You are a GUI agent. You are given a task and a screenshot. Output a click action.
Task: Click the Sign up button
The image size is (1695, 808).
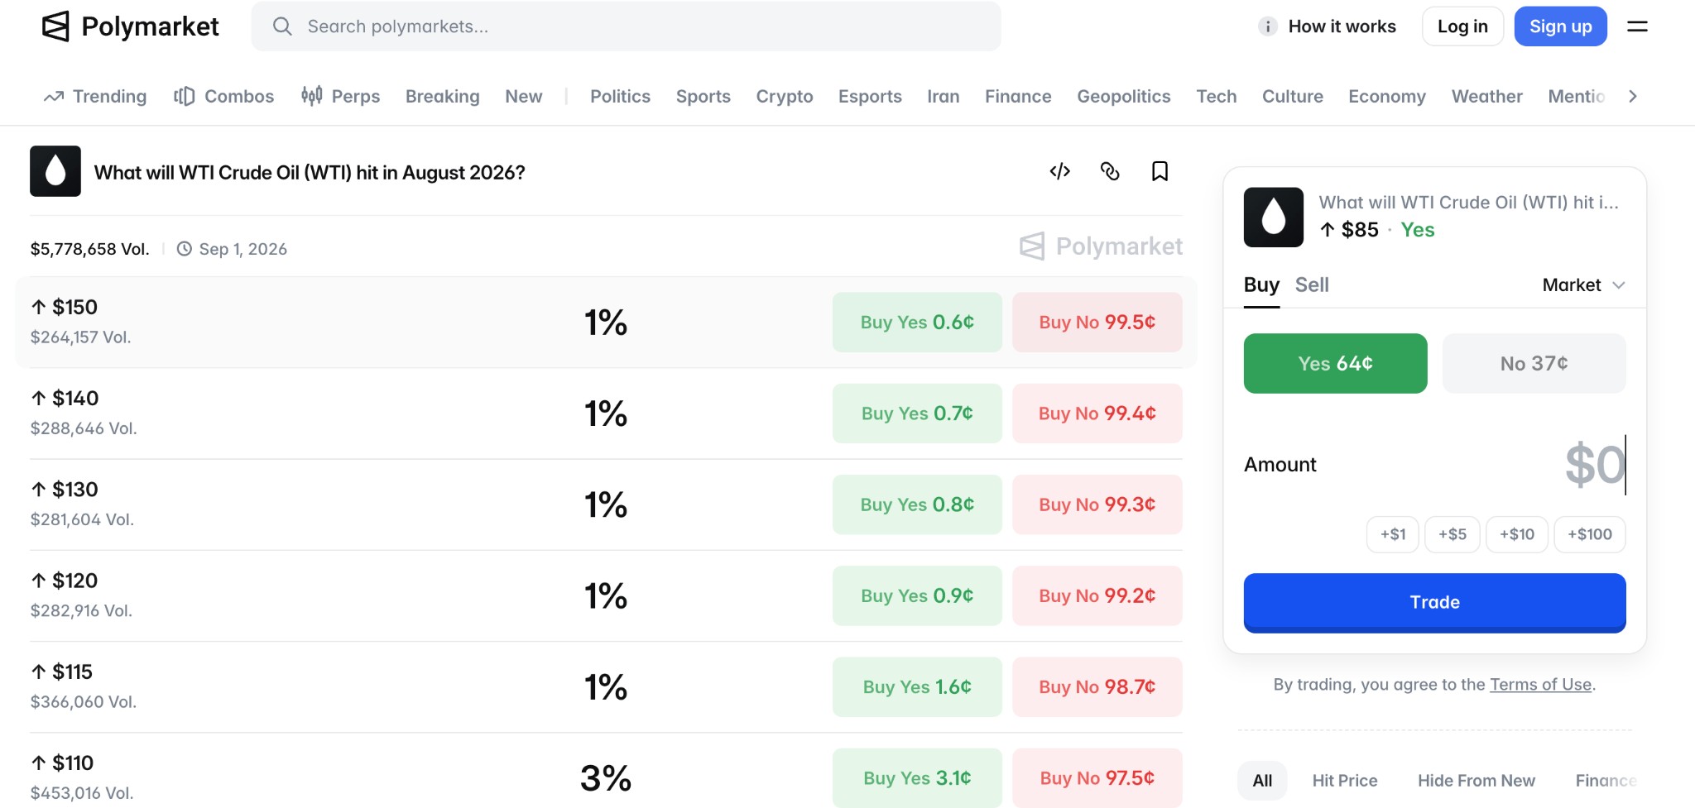point(1560,26)
